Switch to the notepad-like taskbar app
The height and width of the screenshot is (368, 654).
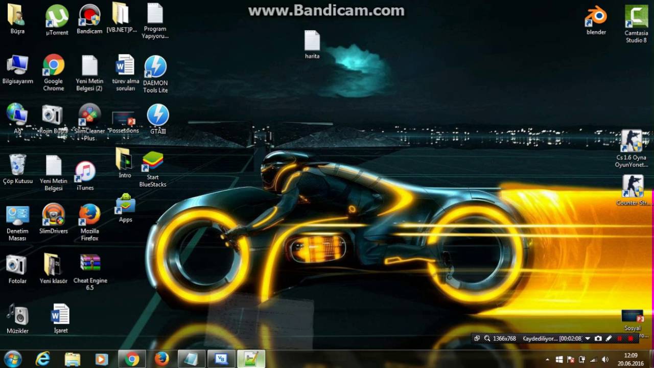[x=192, y=359]
